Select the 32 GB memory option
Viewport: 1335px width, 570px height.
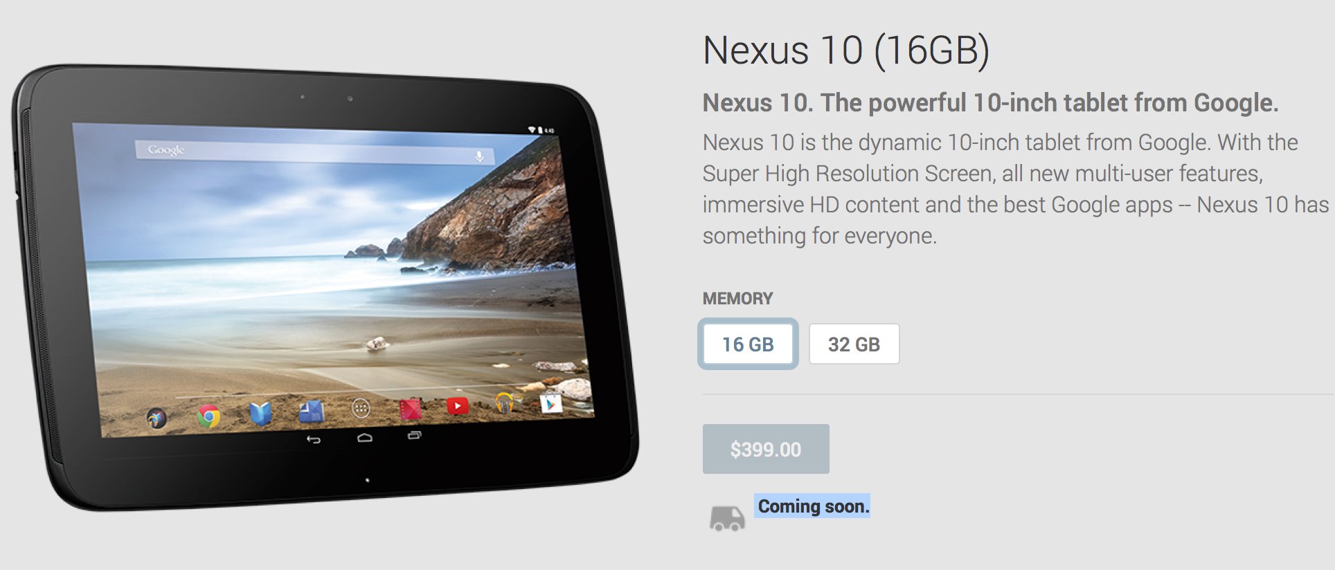pyautogui.click(x=854, y=344)
